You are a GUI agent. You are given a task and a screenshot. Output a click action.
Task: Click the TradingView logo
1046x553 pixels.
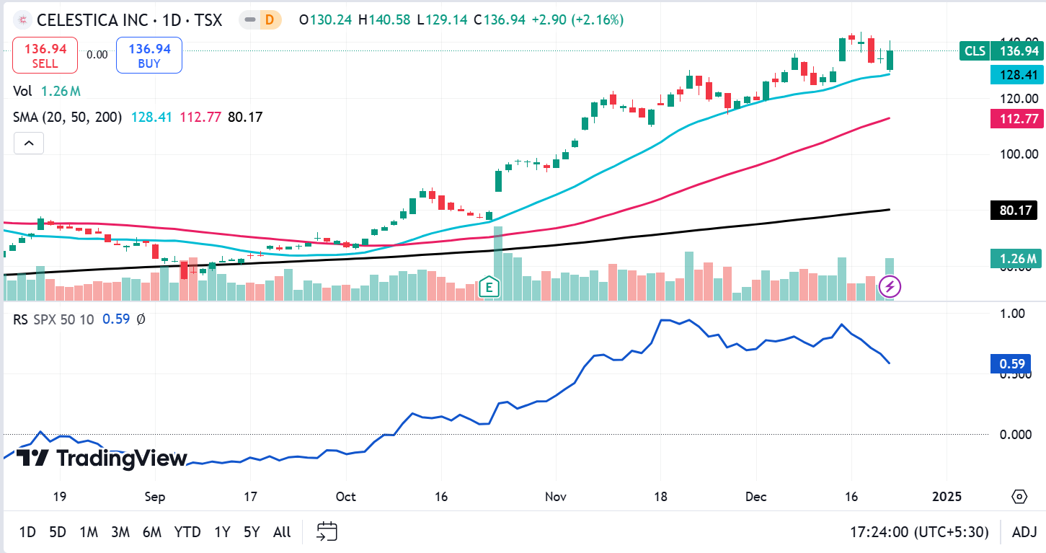pyautogui.click(x=102, y=458)
